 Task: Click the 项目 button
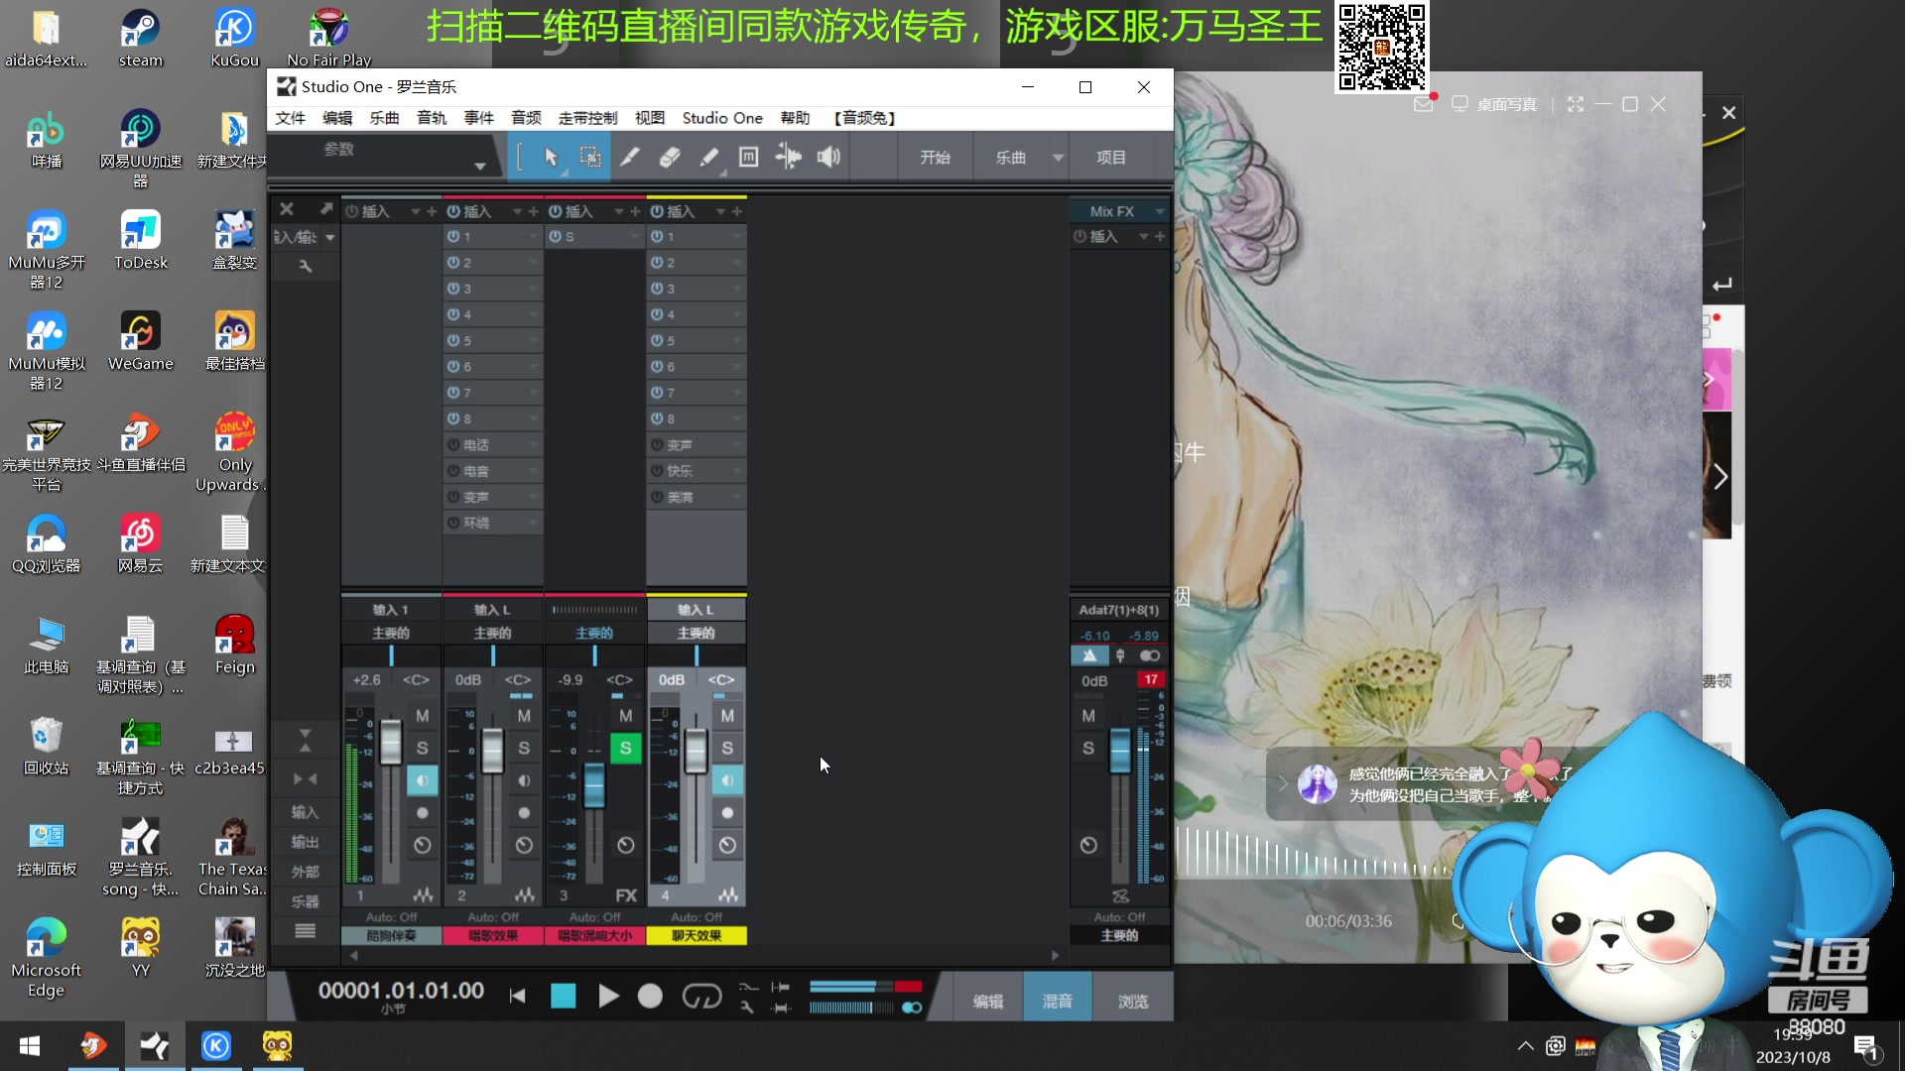tap(1111, 156)
